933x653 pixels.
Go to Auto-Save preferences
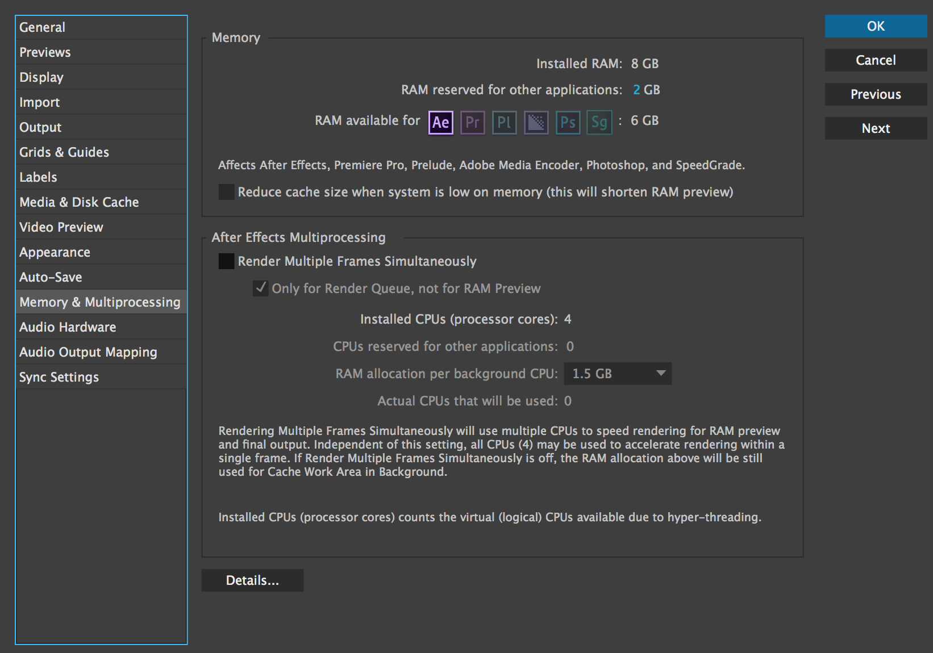(x=101, y=277)
